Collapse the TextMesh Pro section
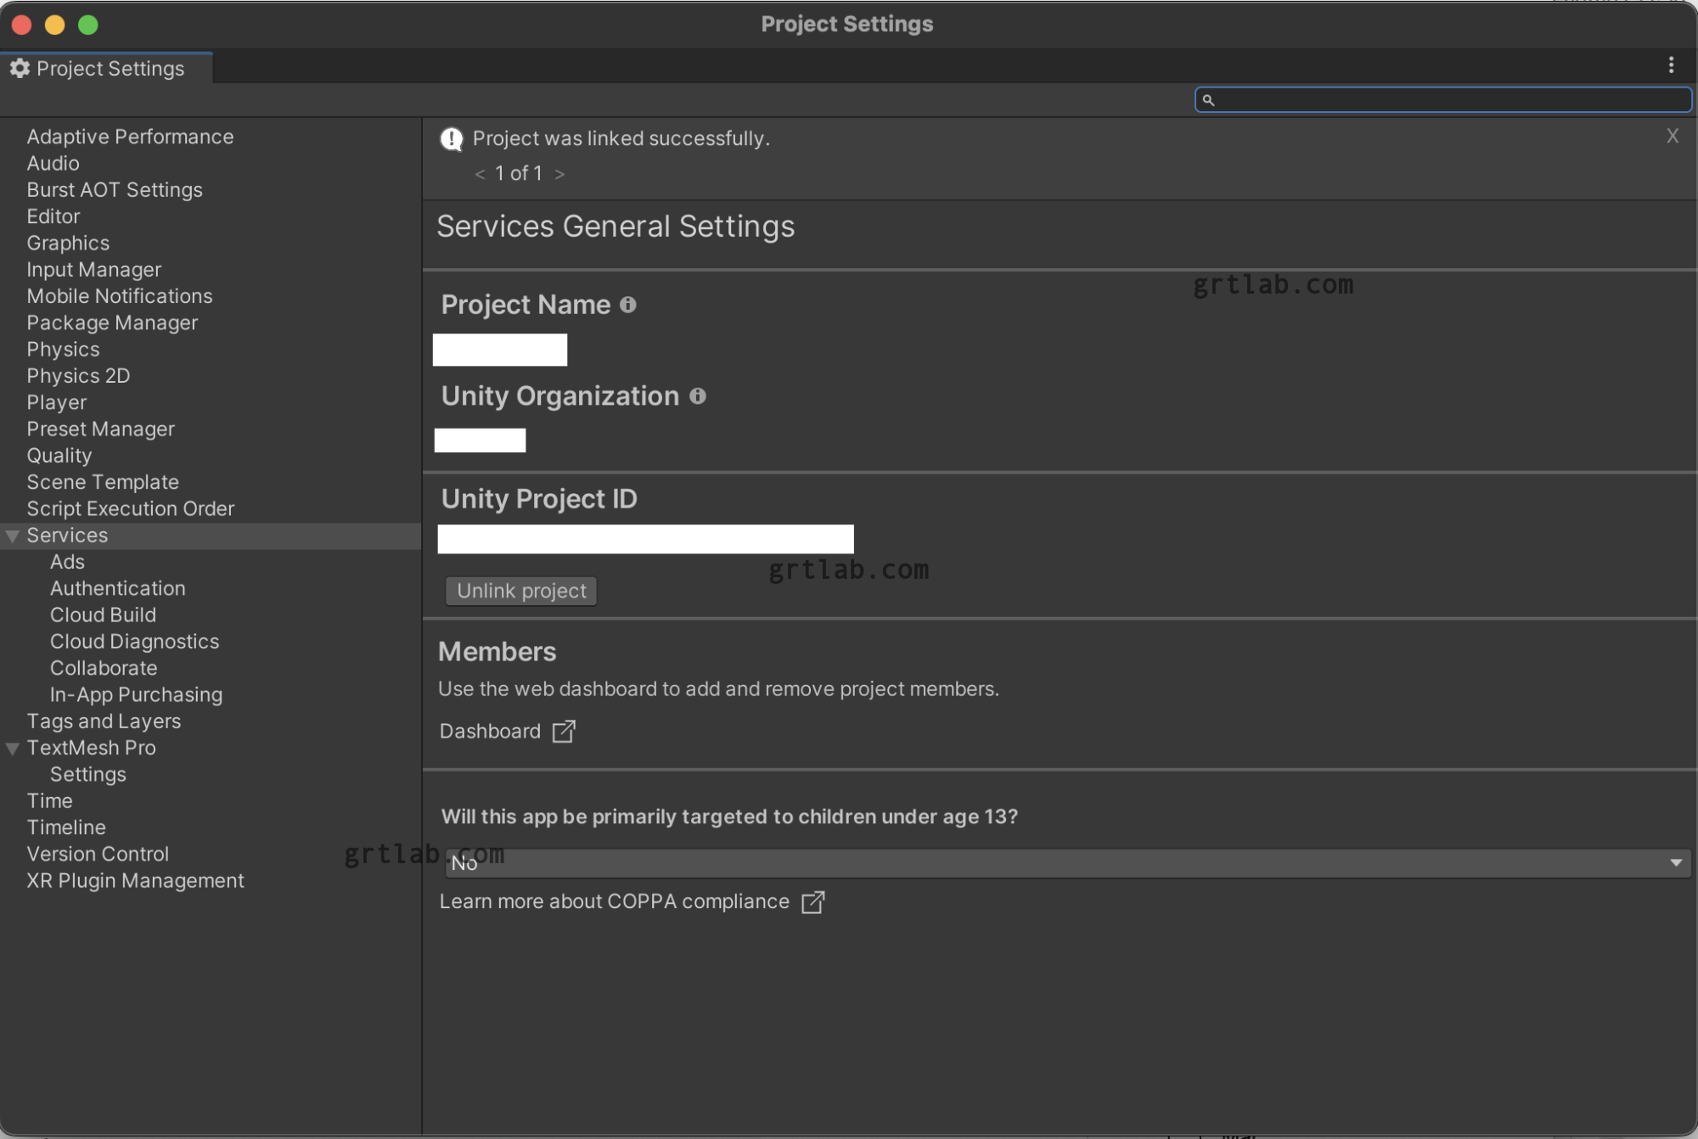1698x1139 pixels. point(12,748)
